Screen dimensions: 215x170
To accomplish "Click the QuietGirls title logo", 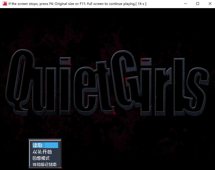I will pos(108,83).
